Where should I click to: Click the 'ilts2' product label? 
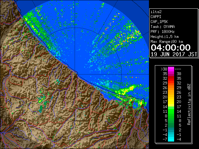click(x=156, y=12)
